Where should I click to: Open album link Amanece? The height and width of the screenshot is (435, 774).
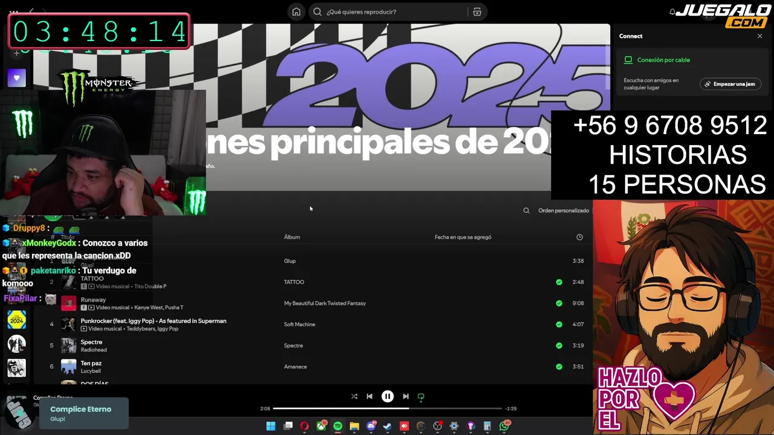[x=295, y=367]
